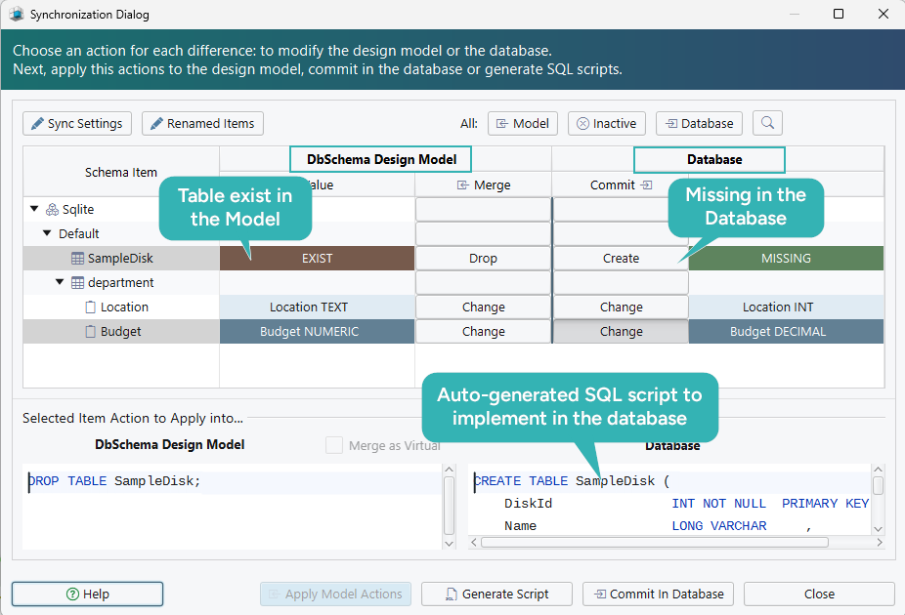Select the department table icon
This screenshot has height=615, width=905.
pyautogui.click(x=77, y=282)
